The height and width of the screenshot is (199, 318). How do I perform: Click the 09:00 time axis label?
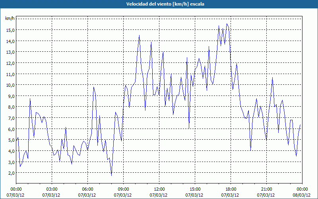point(123,189)
